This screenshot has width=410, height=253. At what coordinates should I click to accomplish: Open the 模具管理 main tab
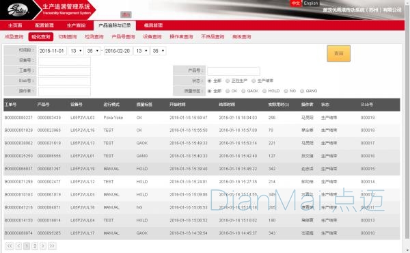point(153,25)
